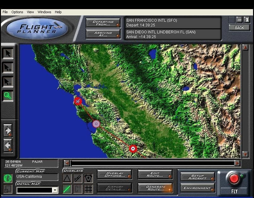Viewport: 254px width, 198px height.
Task: Click the overlapping squares detail map icon
Action: 8,189
